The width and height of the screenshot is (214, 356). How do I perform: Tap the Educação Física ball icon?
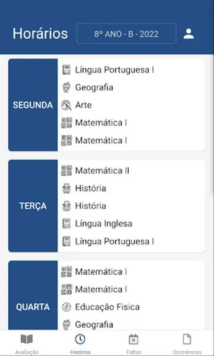point(66,307)
